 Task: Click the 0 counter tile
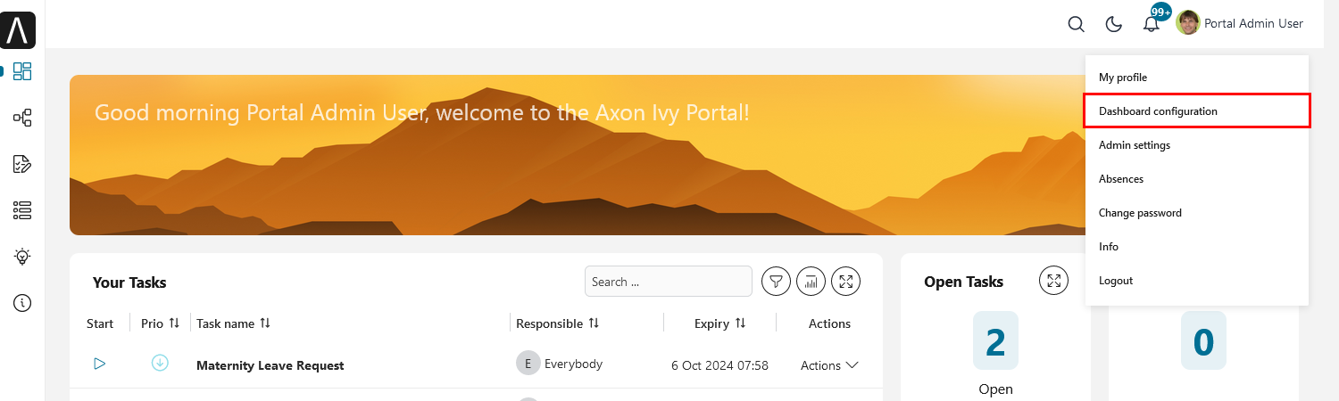(1203, 341)
